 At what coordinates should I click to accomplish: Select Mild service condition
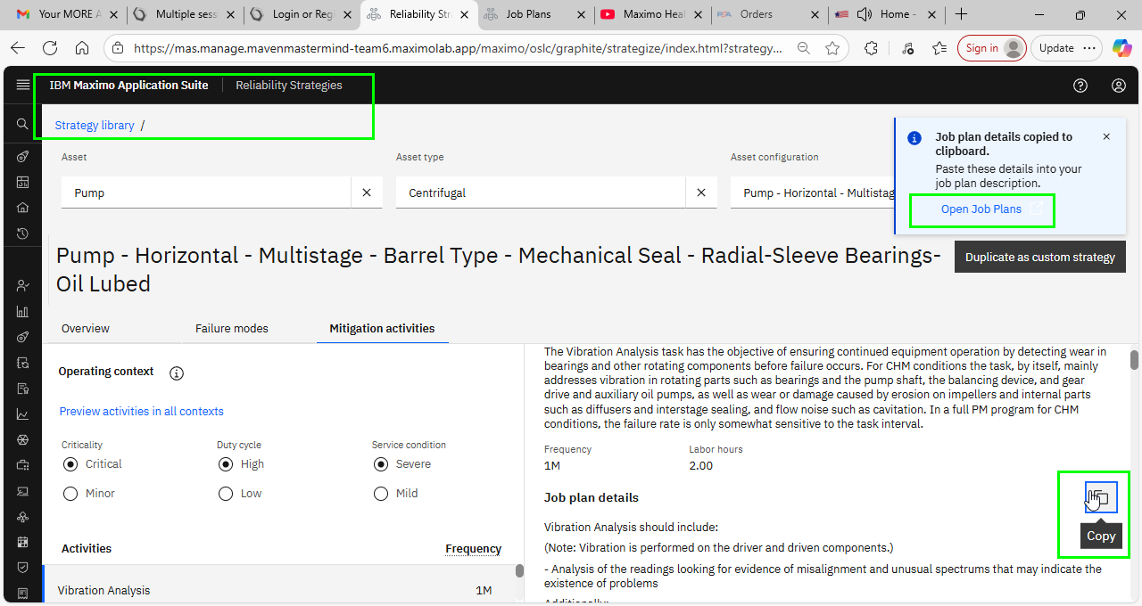tap(382, 494)
